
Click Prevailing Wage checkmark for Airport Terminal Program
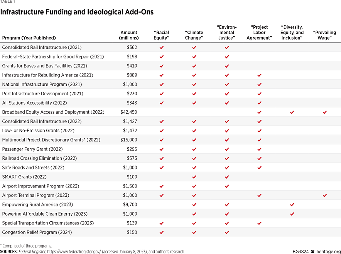tap(325, 196)
